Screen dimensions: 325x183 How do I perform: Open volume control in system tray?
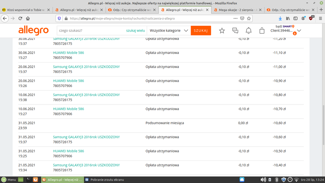(x=263, y=180)
